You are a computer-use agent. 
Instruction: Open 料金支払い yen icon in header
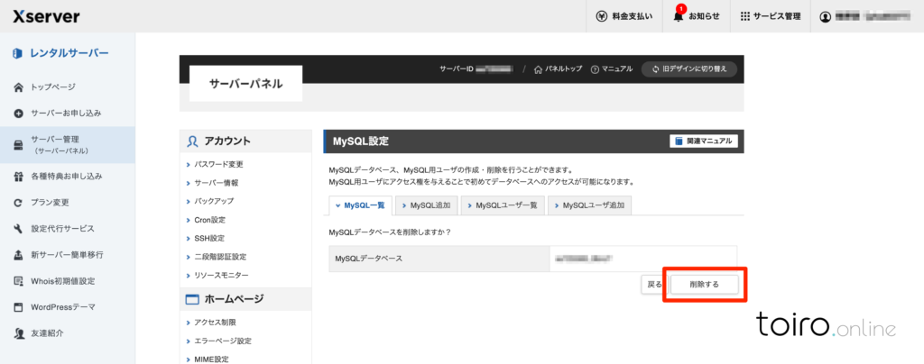point(602,16)
